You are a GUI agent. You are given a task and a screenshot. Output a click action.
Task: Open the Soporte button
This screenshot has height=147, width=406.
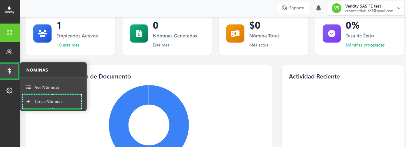point(293,8)
